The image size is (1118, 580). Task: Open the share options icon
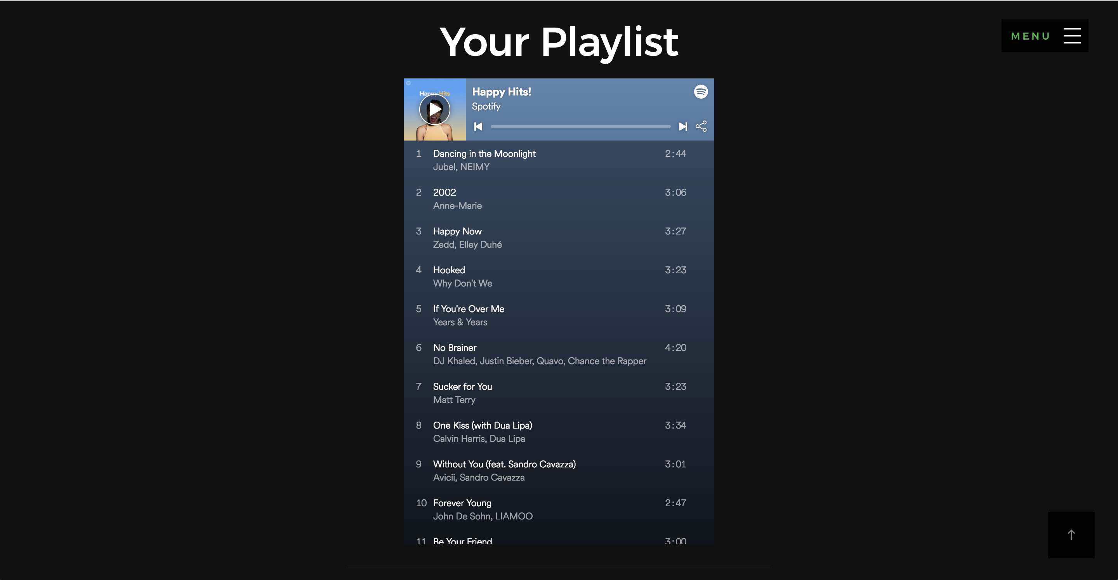coord(701,126)
